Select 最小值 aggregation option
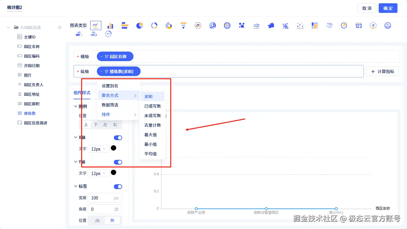The height and width of the screenshot is (229, 407). tap(153, 144)
